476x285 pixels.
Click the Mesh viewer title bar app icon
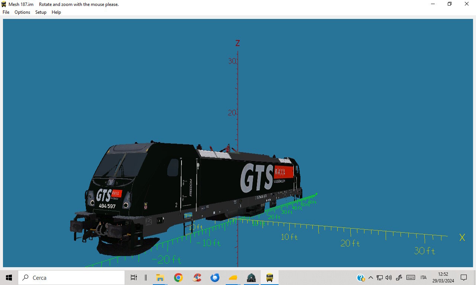tap(4, 4)
